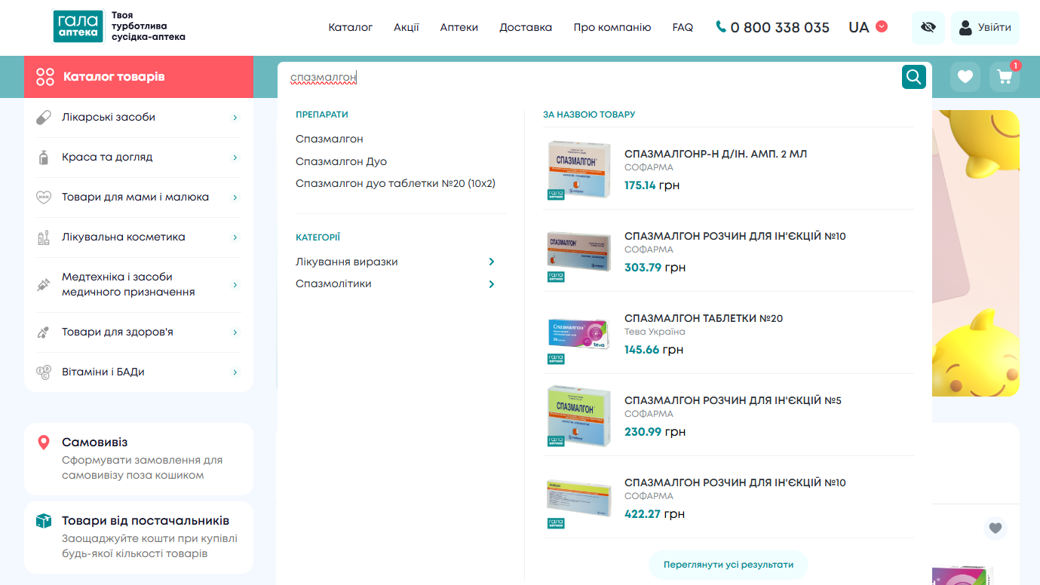Click the 303.79 грн price
This screenshot has height=585, width=1040.
[x=655, y=268]
